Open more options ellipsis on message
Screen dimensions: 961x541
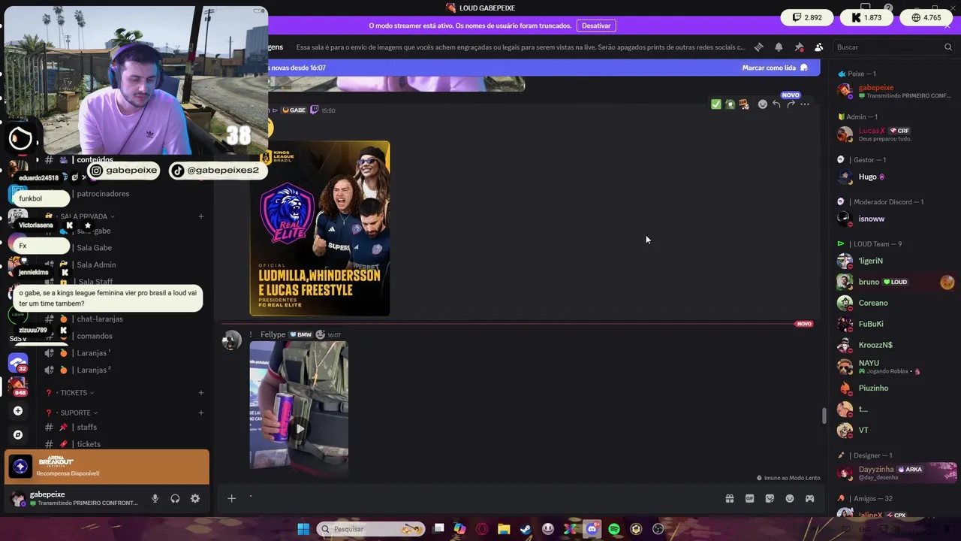pos(805,104)
